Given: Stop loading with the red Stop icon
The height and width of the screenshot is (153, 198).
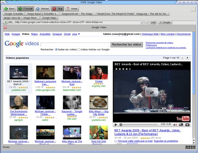Looking at the screenshot, I should coord(57,9).
